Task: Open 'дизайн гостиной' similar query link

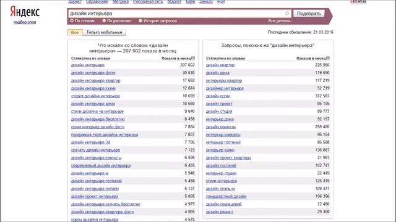Action: point(221,165)
